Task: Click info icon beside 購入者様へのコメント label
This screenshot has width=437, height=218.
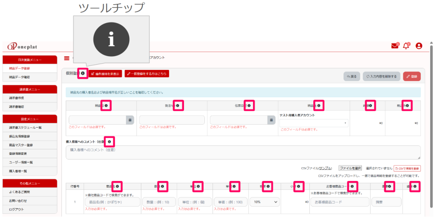Action: pyautogui.click(x=109, y=142)
